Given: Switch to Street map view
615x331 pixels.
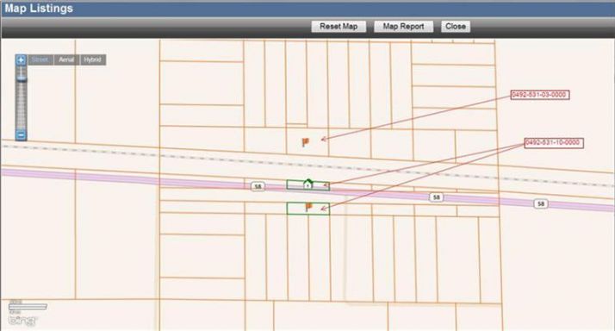Looking at the screenshot, I should [x=40, y=59].
